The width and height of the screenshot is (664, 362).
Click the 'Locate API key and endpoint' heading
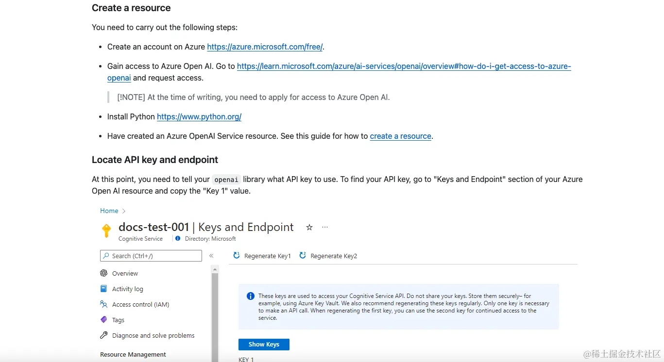pos(155,160)
